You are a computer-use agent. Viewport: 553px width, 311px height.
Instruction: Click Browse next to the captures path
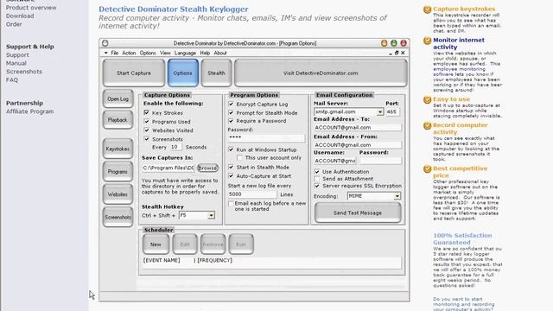[207, 168]
